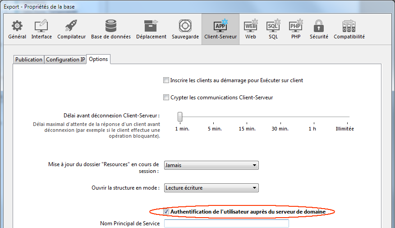Open the Compilateur rocket icon
Screen dimensions: 395x228
tap(71, 29)
